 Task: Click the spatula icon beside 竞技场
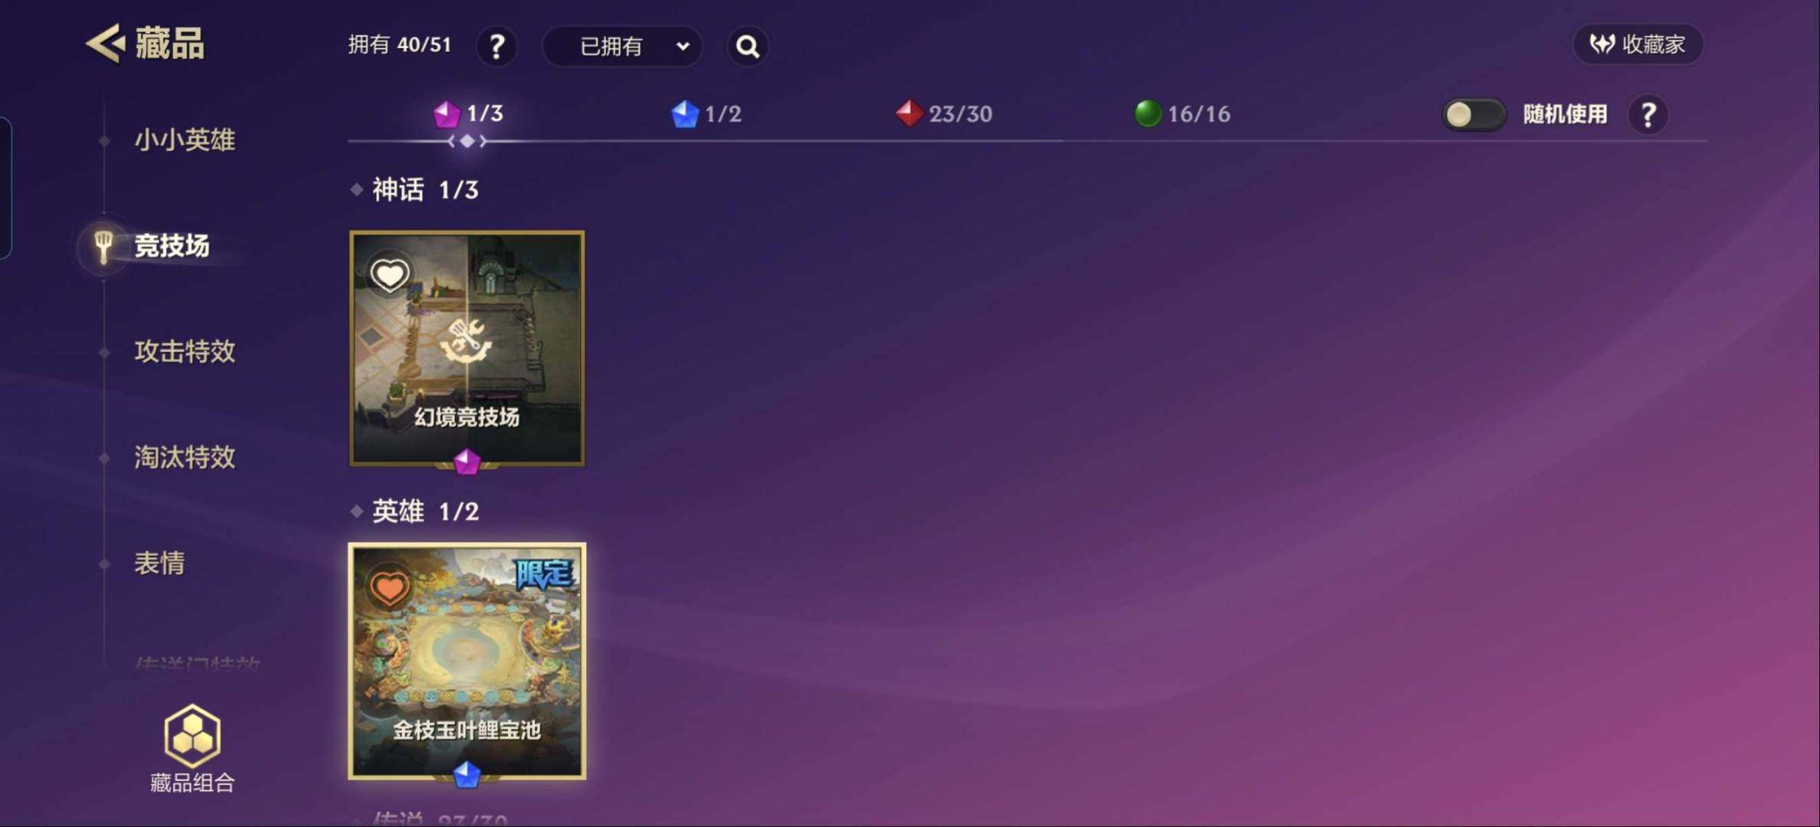pos(103,247)
